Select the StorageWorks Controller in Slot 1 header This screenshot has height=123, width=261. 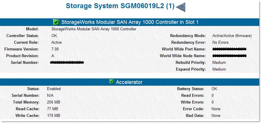coord(130,22)
